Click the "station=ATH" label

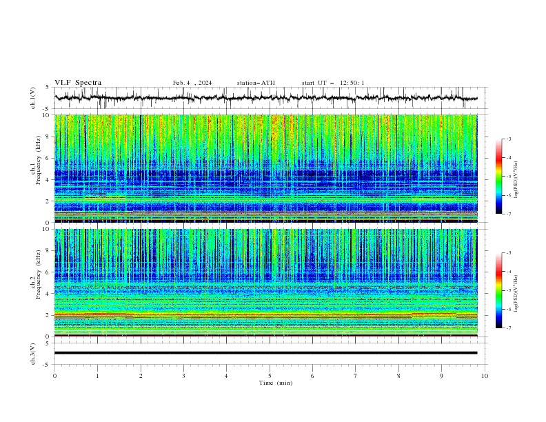click(256, 83)
